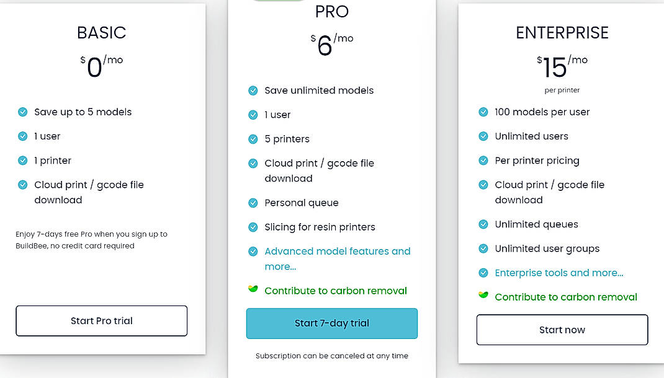Select the checkmark next to "1 printer" in BASIC
The width and height of the screenshot is (664, 378).
[22, 160]
